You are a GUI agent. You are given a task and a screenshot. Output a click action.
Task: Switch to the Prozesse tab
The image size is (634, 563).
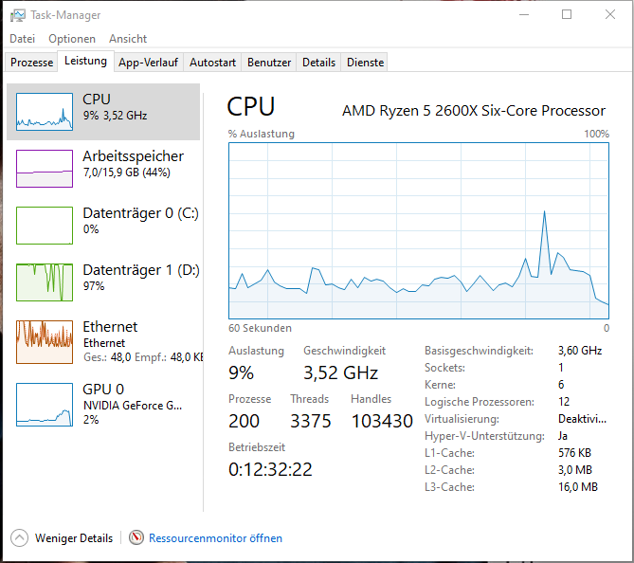[x=31, y=63]
